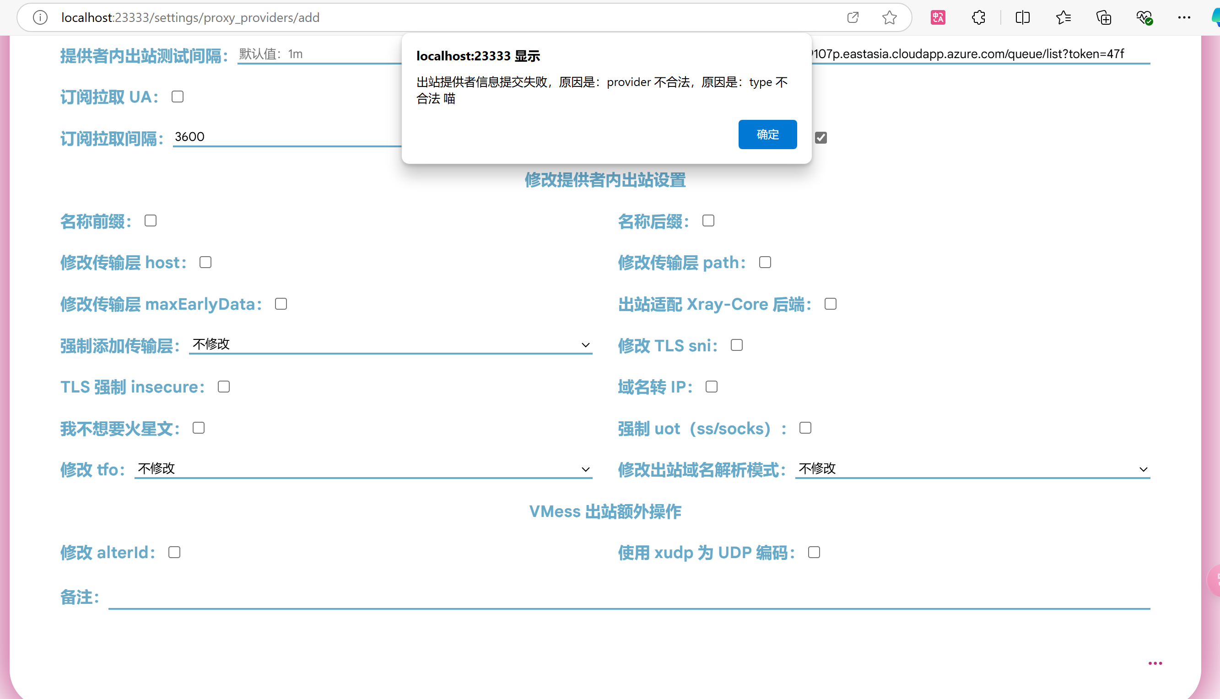The height and width of the screenshot is (699, 1220).
Task: Click the favorite star icon in address bar
Action: [x=889, y=18]
